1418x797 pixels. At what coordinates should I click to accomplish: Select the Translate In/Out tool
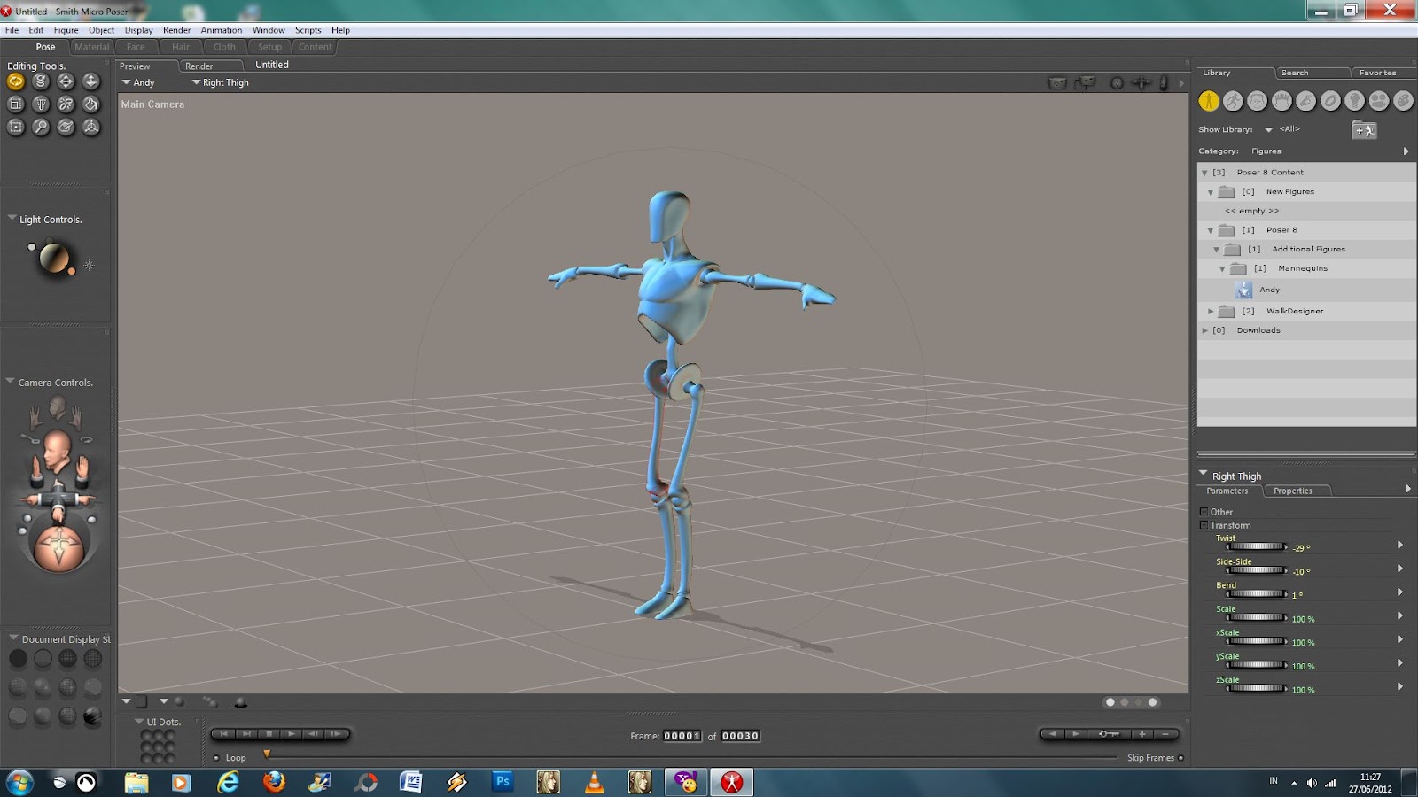[90, 81]
